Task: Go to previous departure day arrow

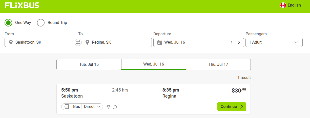Action: (232, 42)
